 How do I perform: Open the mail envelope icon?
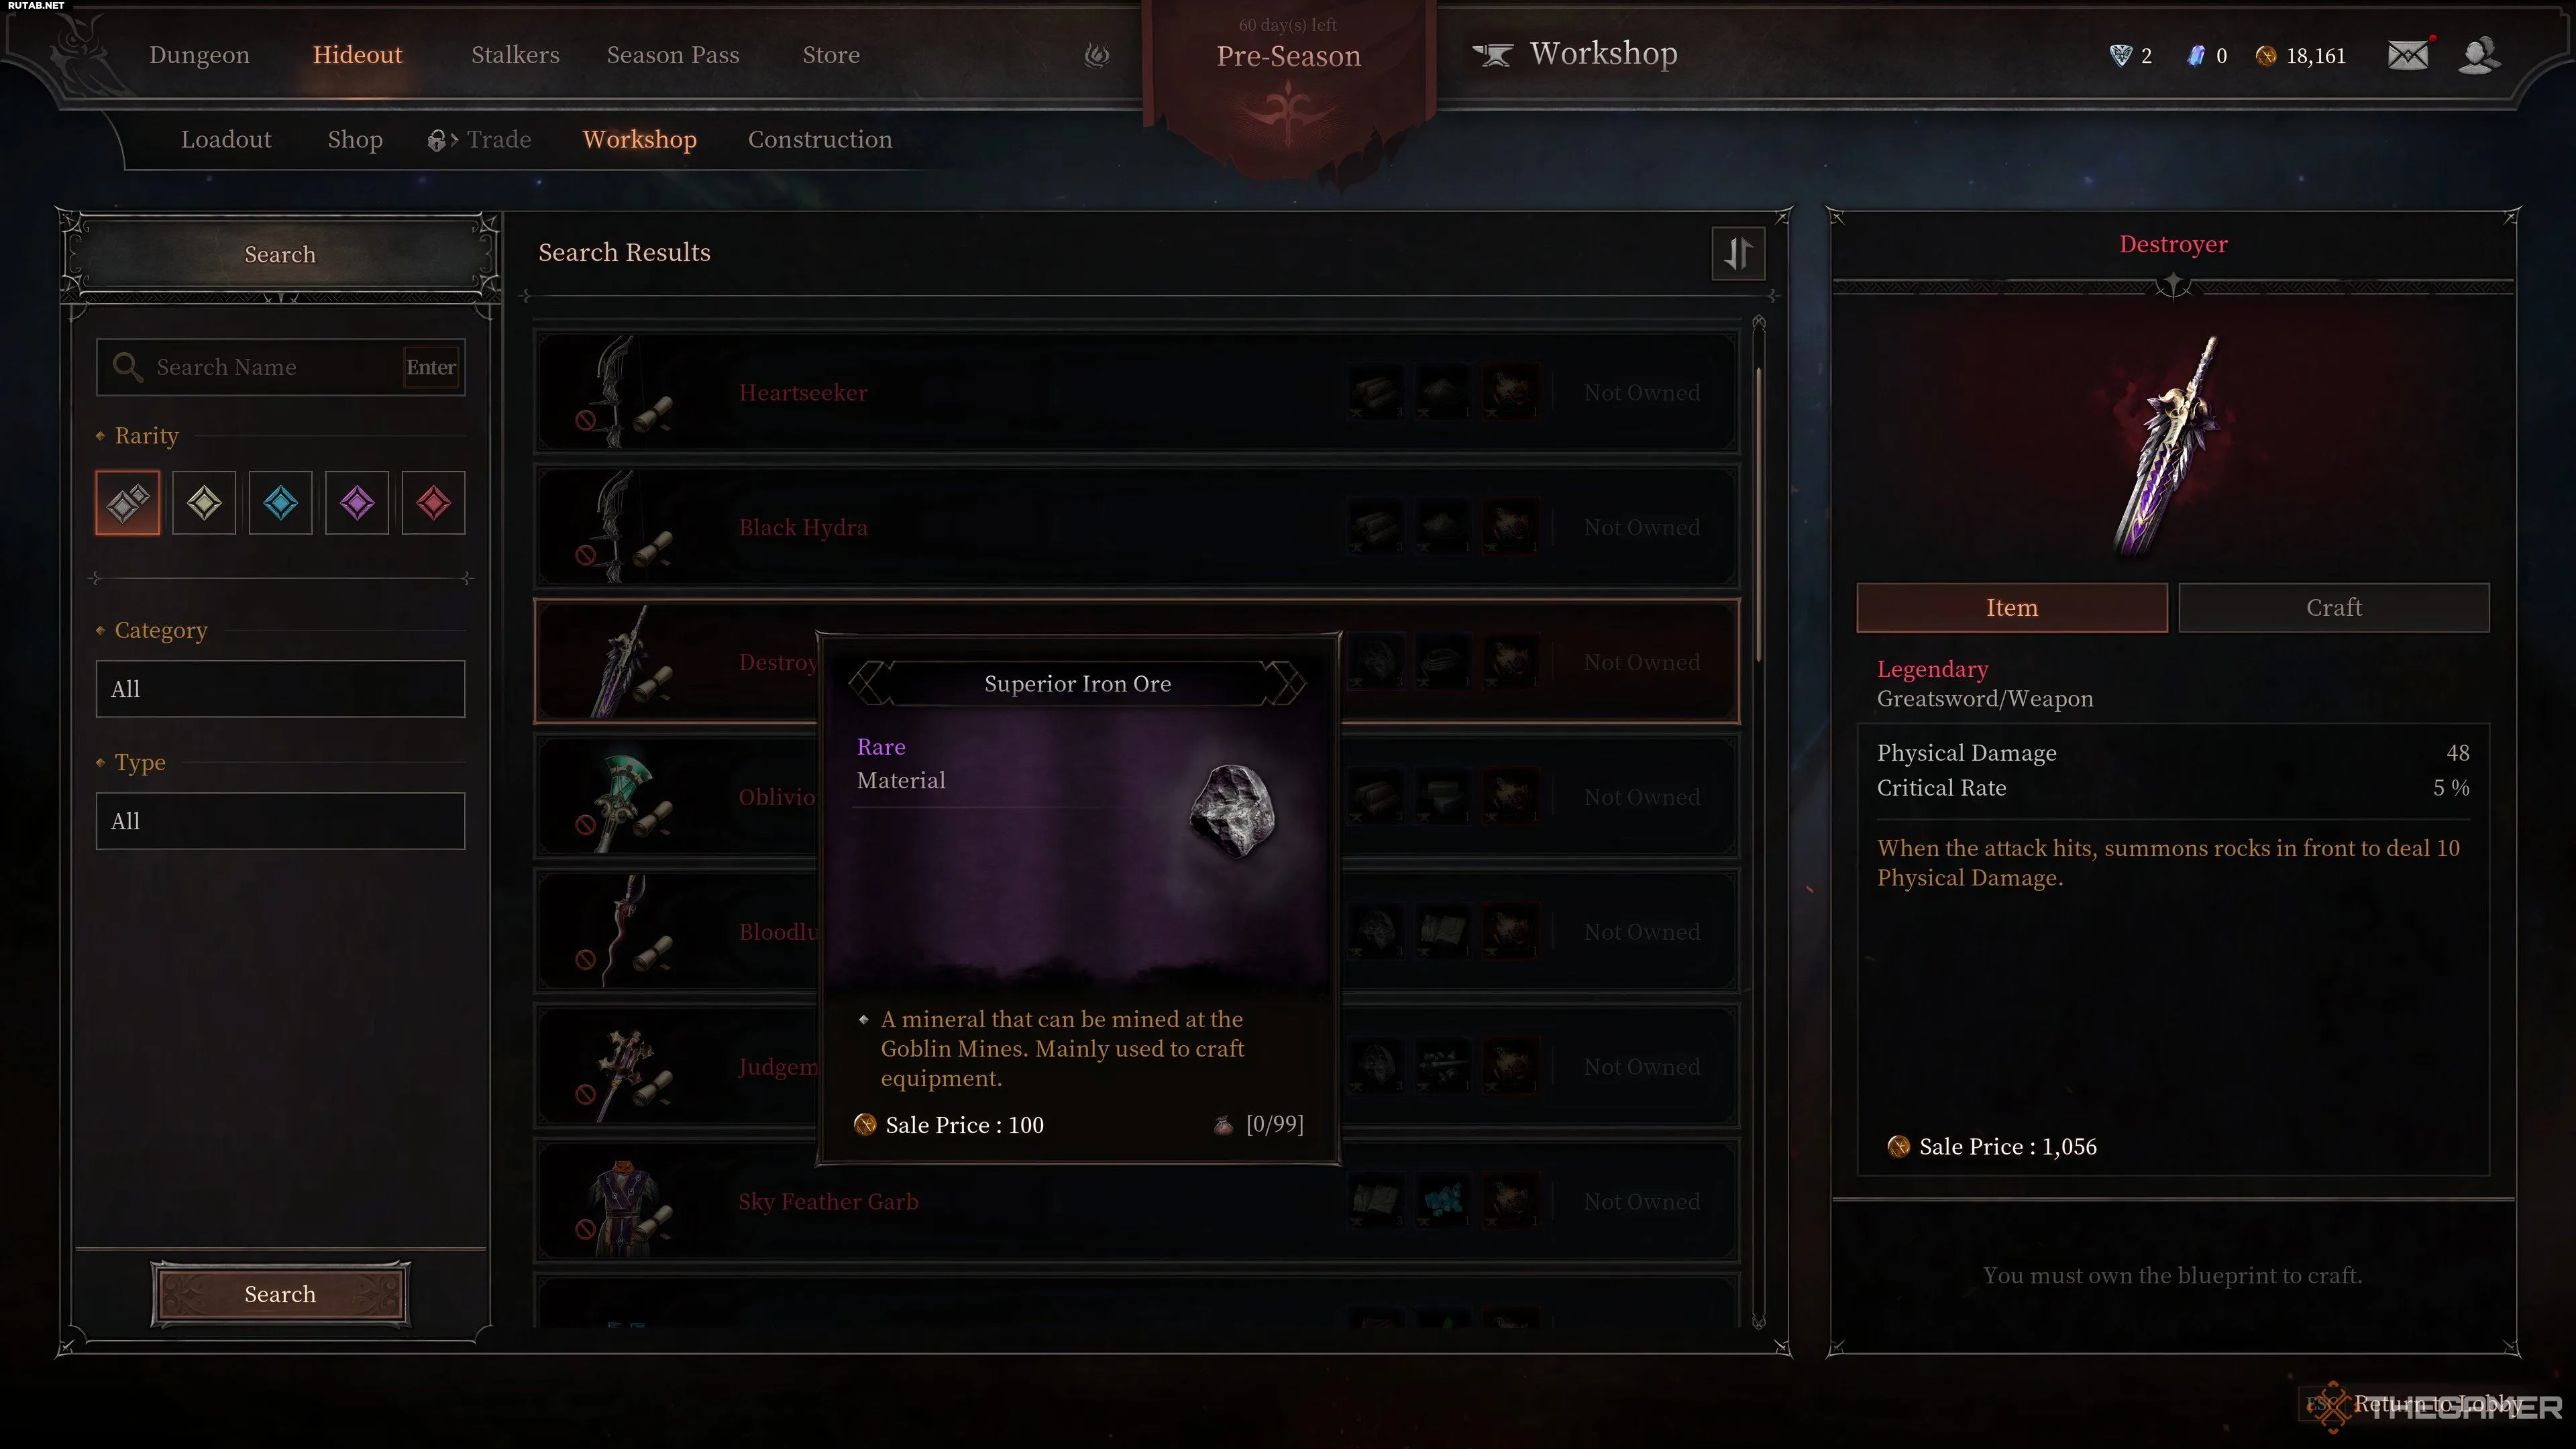coord(2407,55)
